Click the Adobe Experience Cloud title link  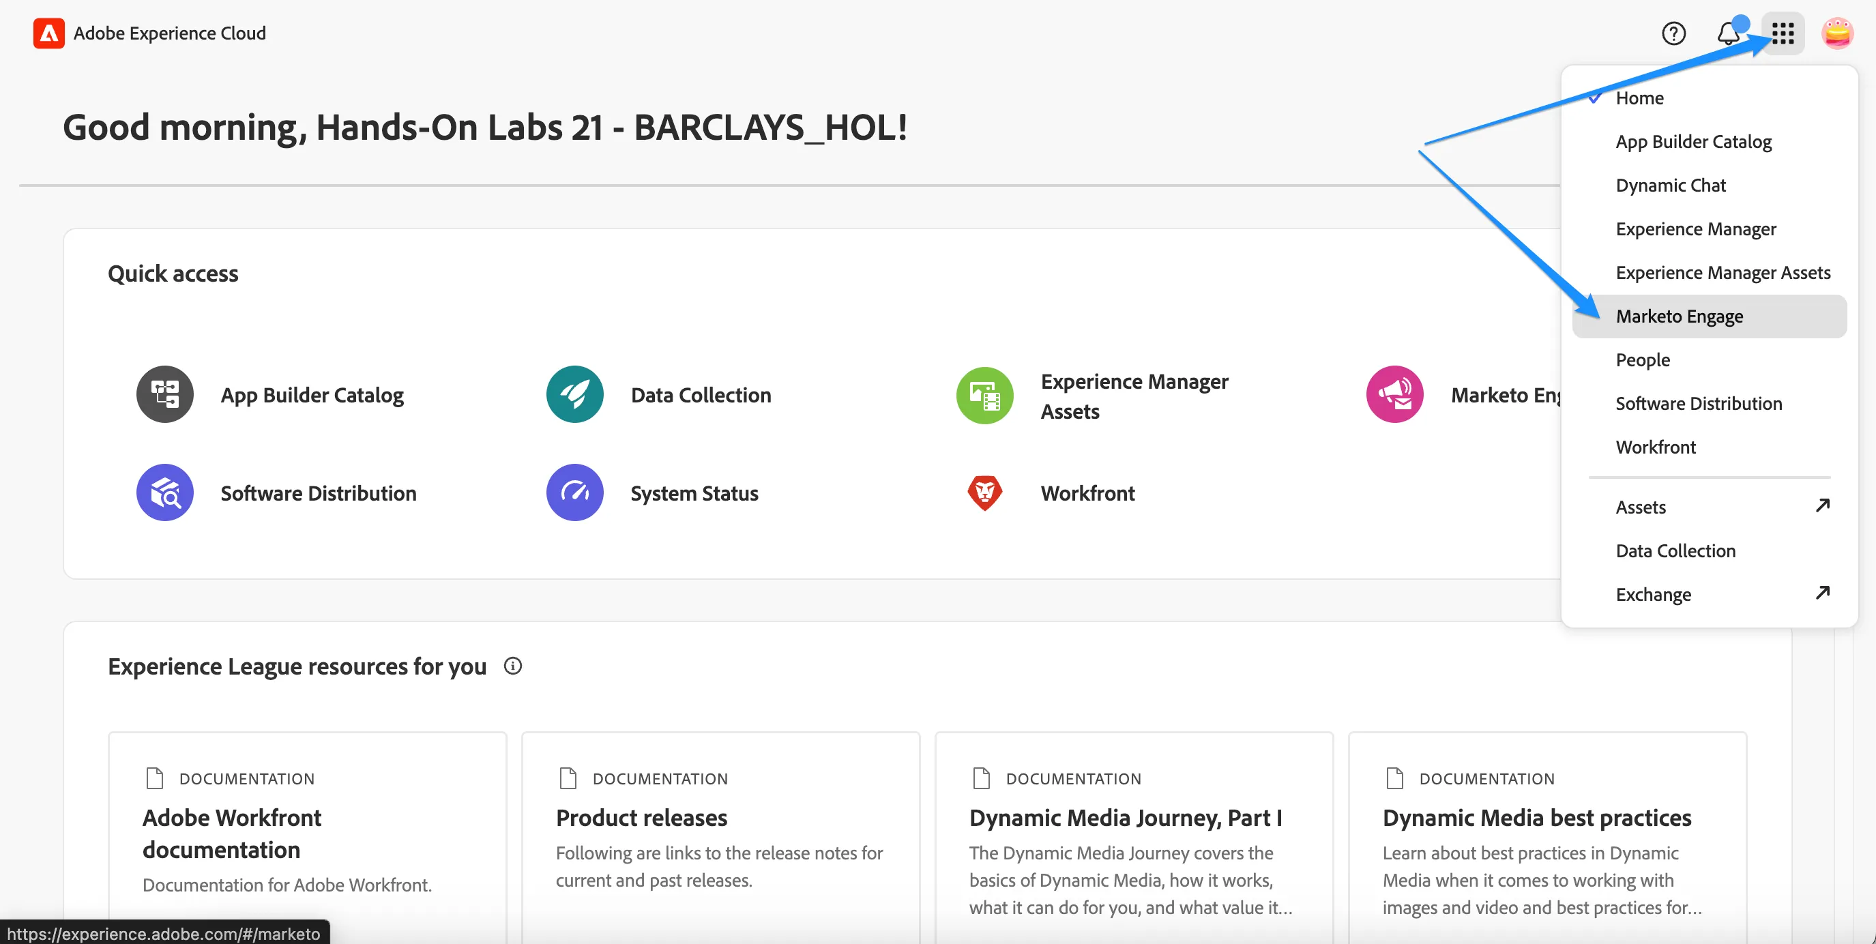(170, 33)
